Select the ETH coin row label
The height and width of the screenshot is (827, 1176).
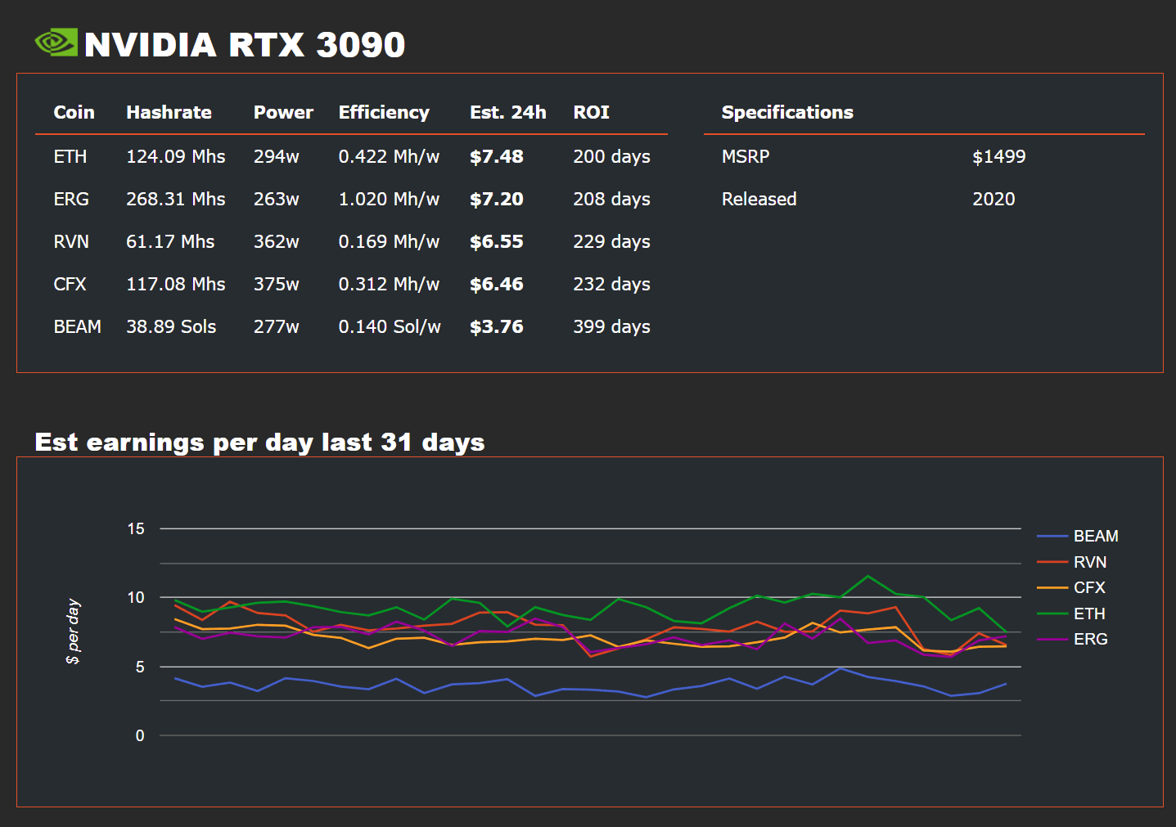tap(70, 156)
